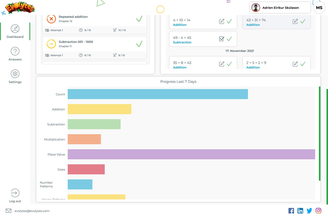Click the Number Patterns progress bar
This screenshot has height=217, width=328.
click(x=80, y=184)
